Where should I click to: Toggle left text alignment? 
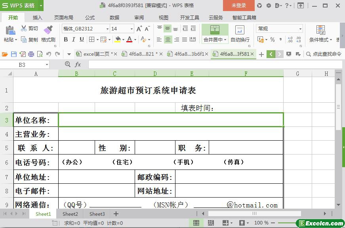pyautogui.click(x=159, y=40)
